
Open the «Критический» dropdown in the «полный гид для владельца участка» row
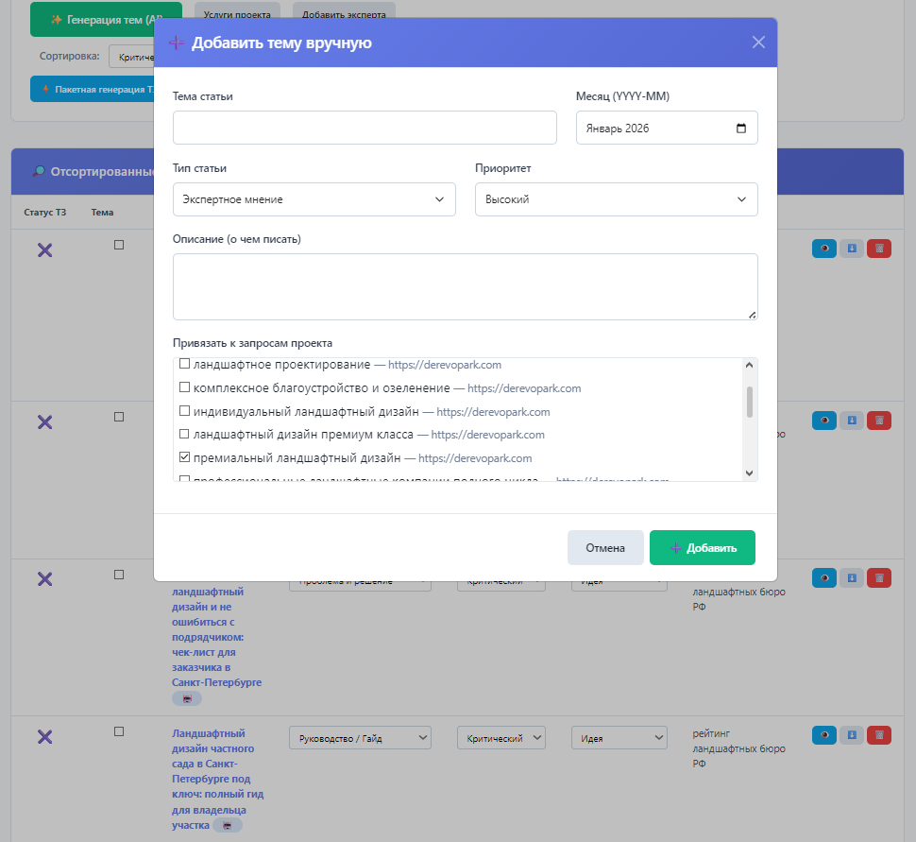coord(501,738)
